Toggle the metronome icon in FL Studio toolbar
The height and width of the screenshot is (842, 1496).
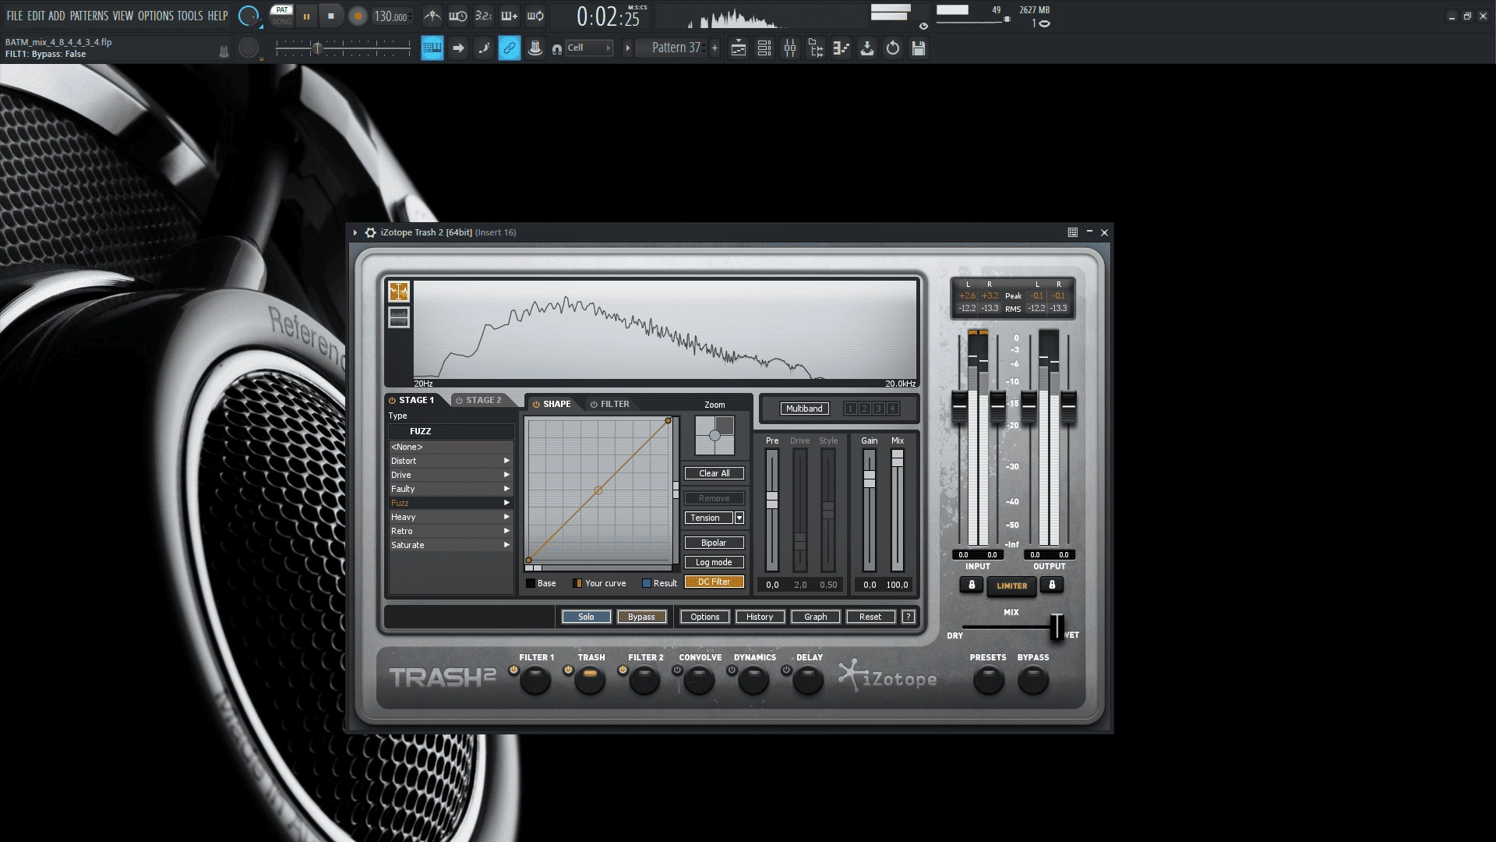[x=432, y=16]
